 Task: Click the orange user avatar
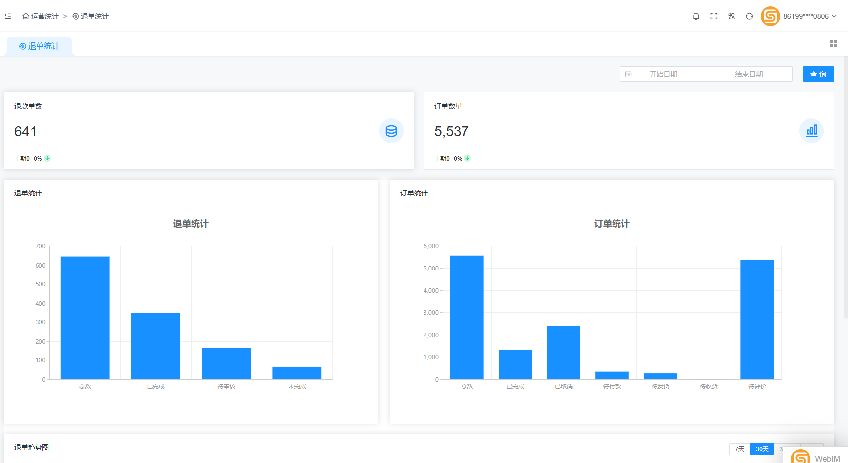[770, 16]
